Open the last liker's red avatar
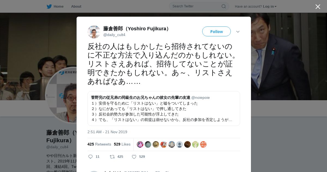This screenshot has height=172, width=327. coord(203,144)
